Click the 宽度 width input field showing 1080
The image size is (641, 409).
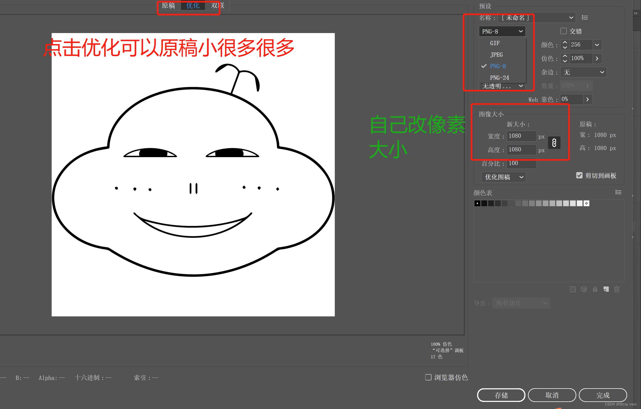(x=521, y=136)
